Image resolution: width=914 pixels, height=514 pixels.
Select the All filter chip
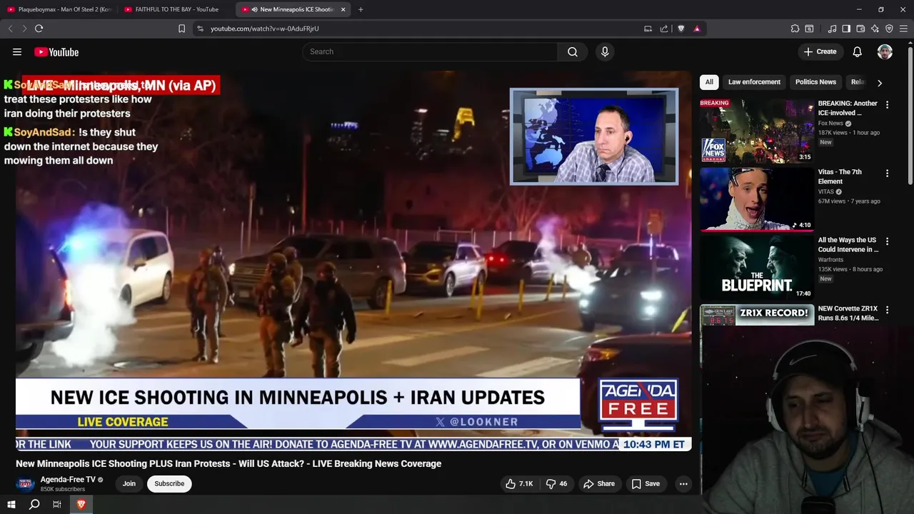[709, 82]
